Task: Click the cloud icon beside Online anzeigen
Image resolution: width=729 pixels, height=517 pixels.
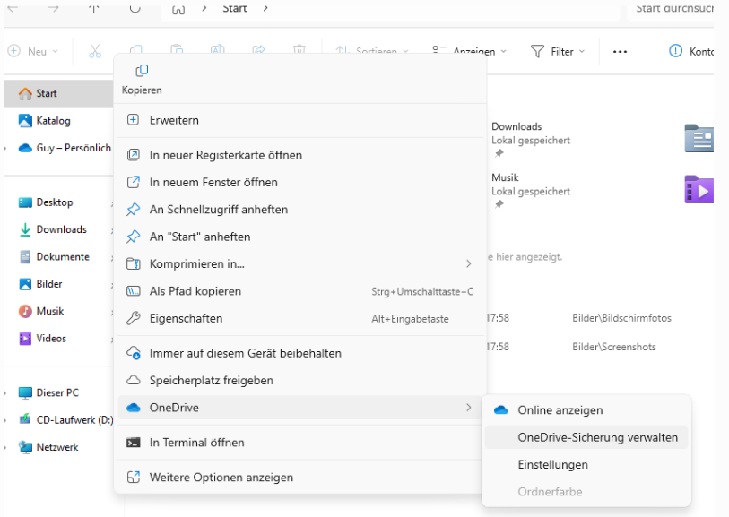Action: [x=500, y=410]
